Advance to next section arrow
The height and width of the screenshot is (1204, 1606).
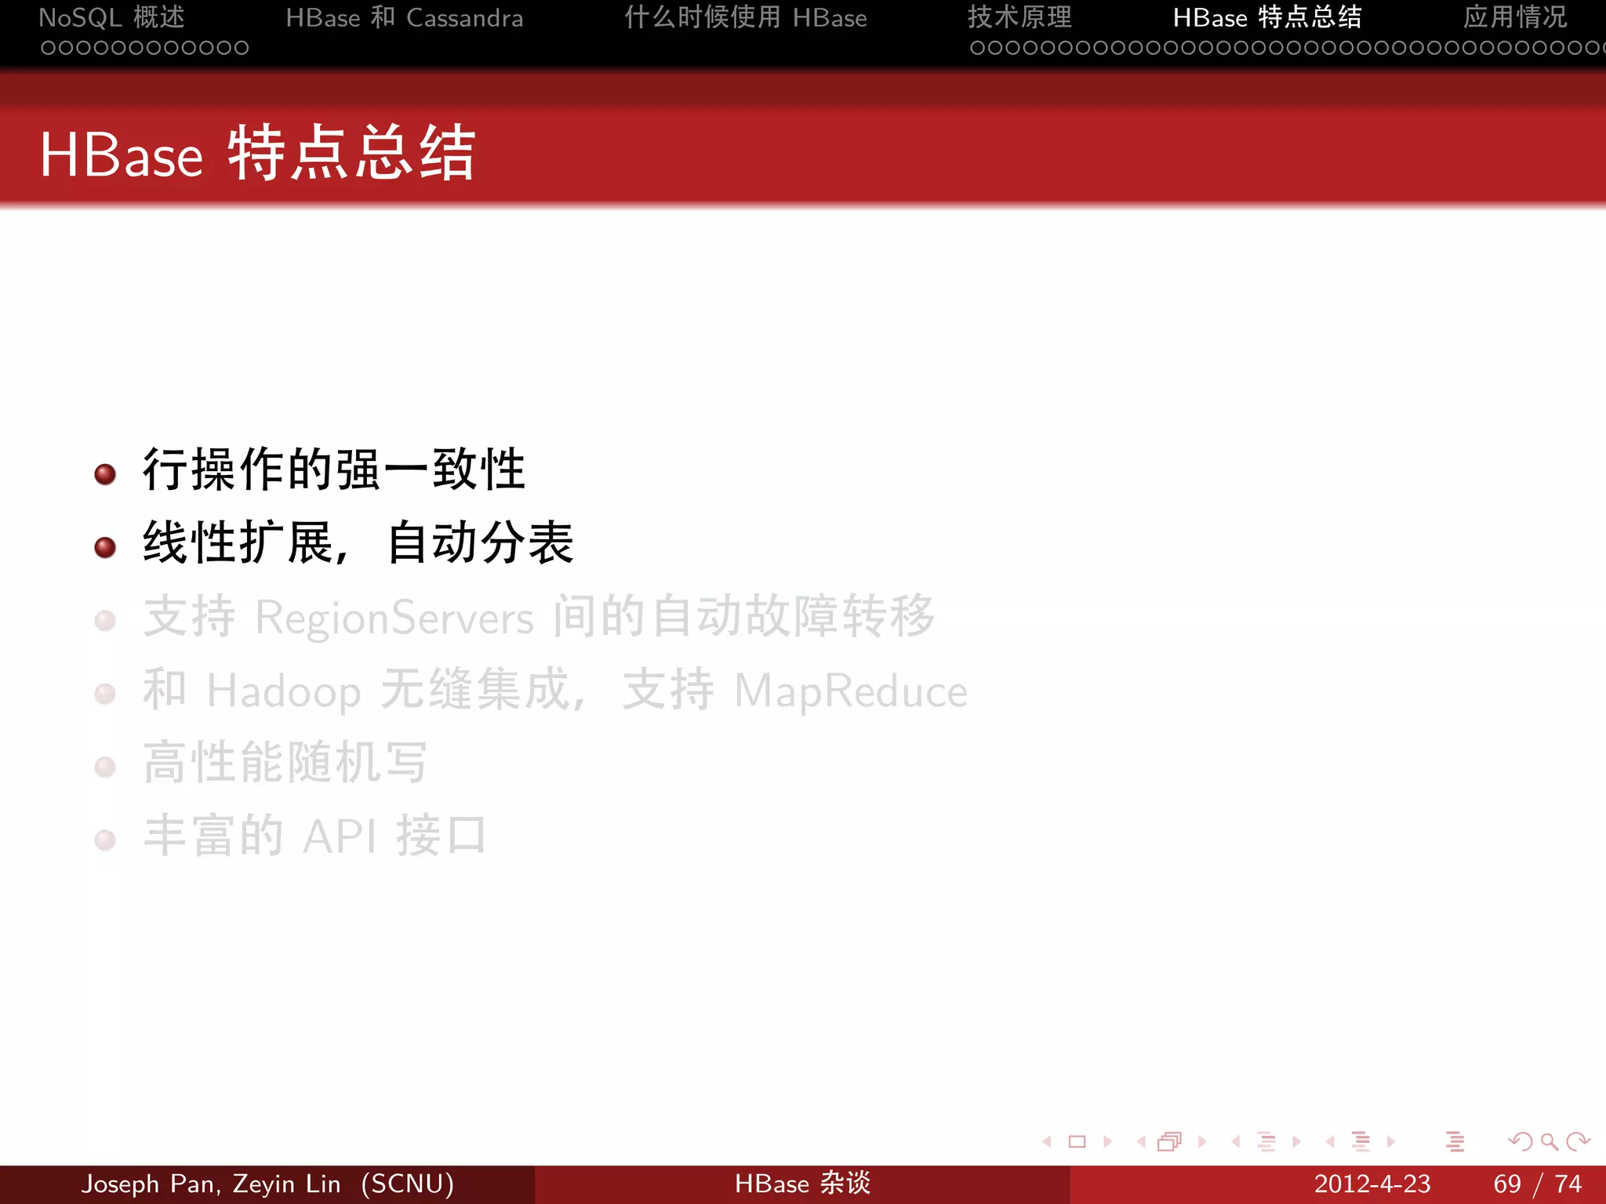pyautogui.click(x=1391, y=1141)
